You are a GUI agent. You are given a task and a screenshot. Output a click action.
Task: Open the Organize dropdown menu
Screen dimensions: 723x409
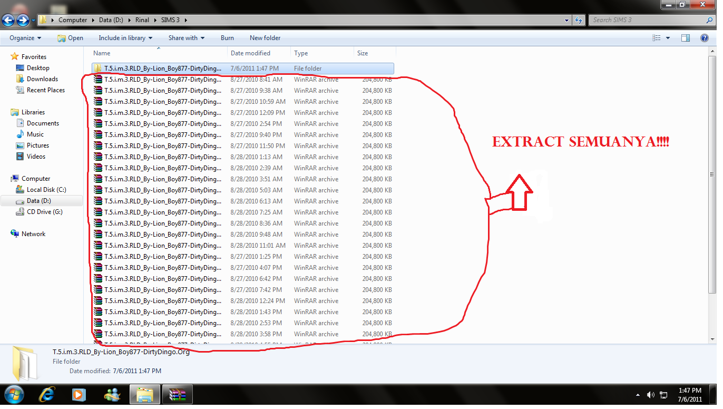point(25,38)
